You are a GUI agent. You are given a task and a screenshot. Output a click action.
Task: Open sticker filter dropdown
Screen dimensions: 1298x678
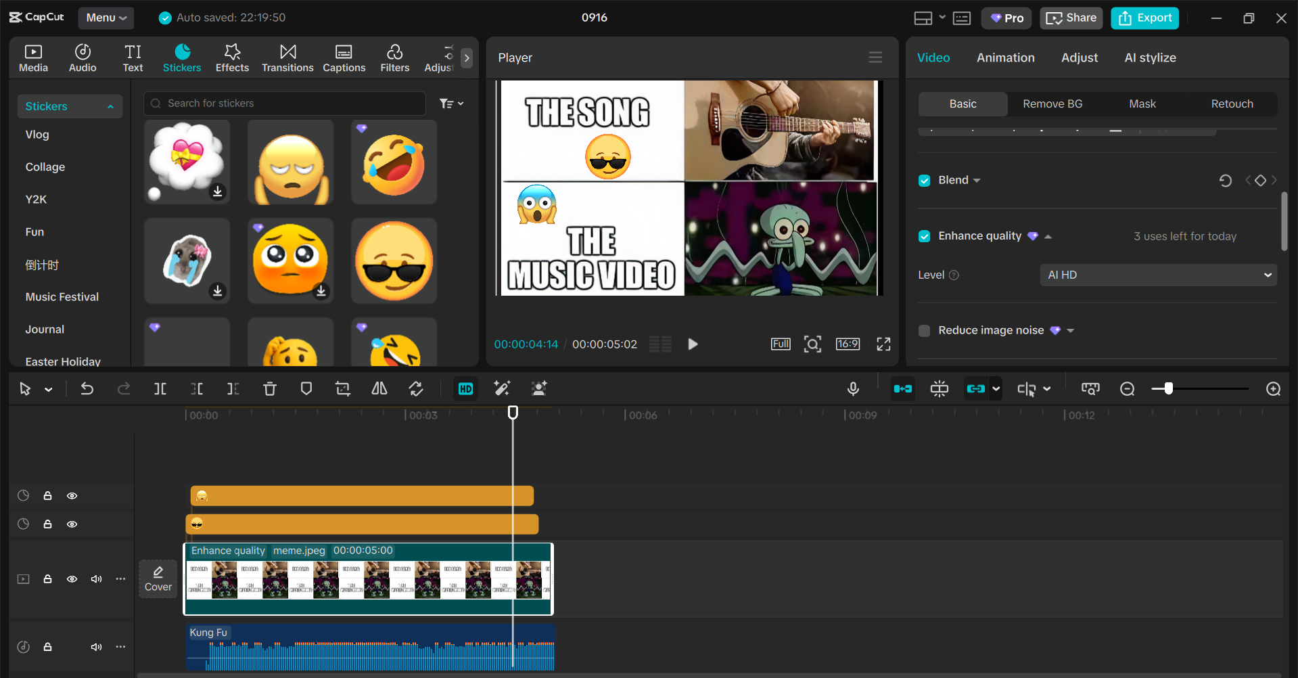pyautogui.click(x=451, y=104)
